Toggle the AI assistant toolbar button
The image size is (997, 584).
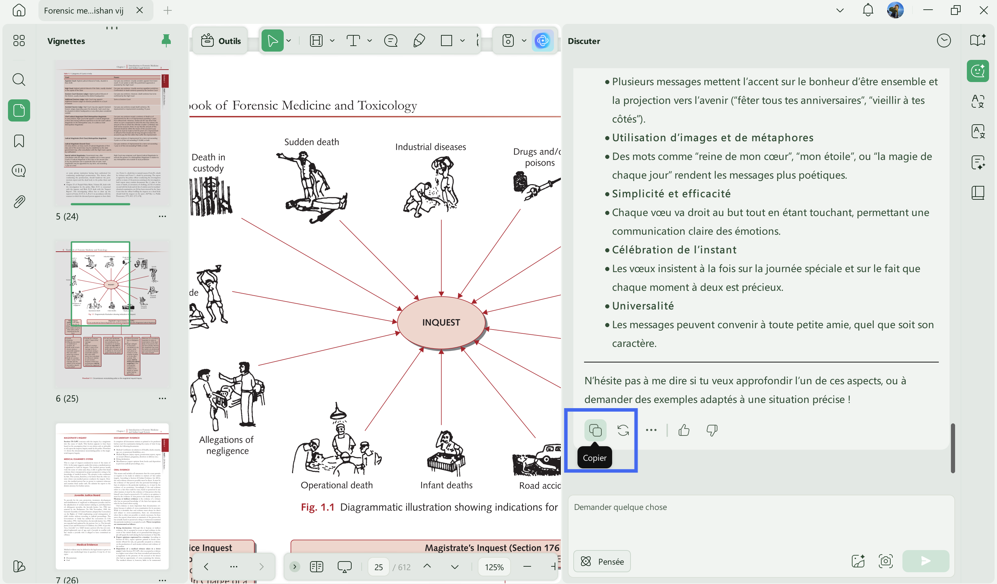point(542,41)
